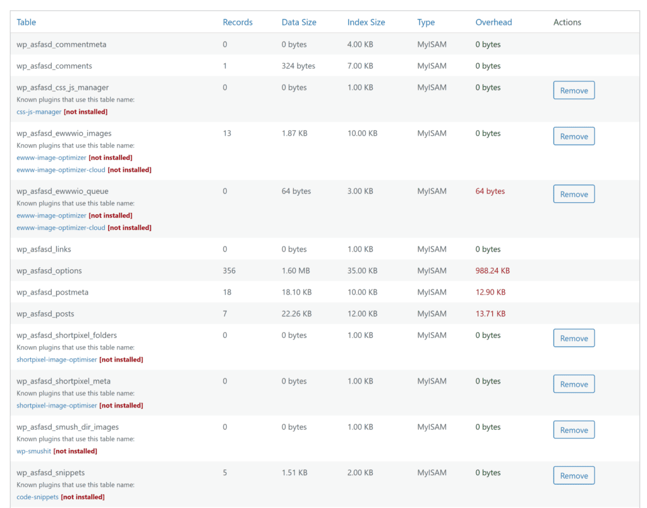Image resolution: width=647 pixels, height=508 pixels.
Task: Open the css-js-manager plugin link
Action: tap(39, 112)
